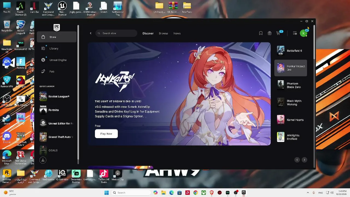Open the Store section in the sidebar
This screenshot has width=350, height=197.
(x=57, y=37)
